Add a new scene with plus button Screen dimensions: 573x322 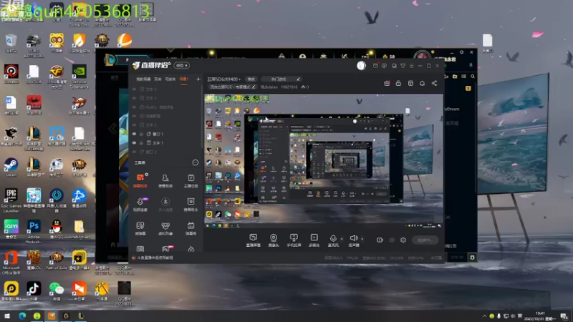pos(198,79)
